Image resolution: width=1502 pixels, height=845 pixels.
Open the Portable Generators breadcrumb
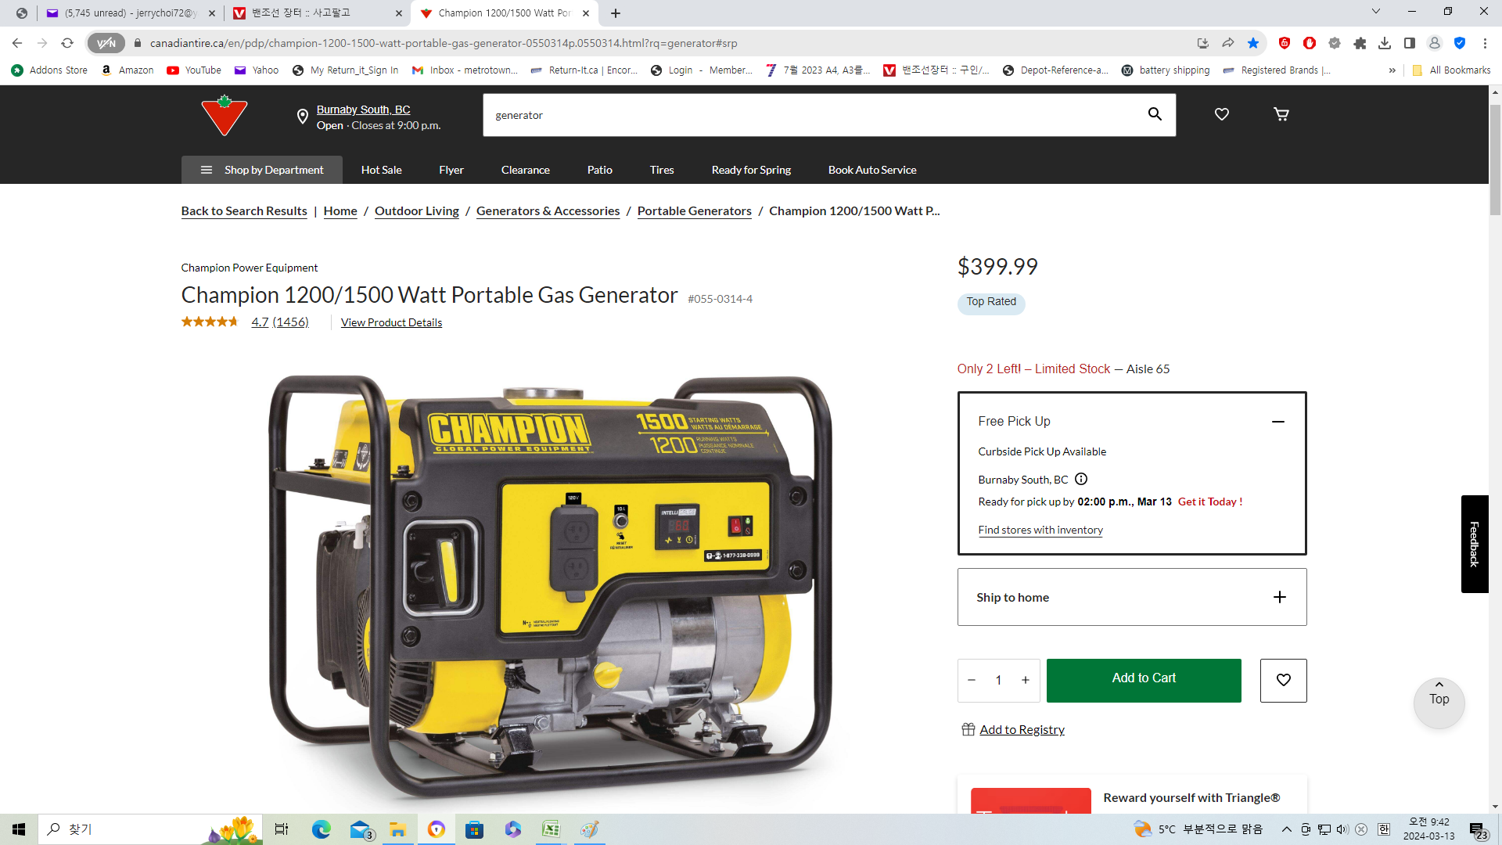695,211
